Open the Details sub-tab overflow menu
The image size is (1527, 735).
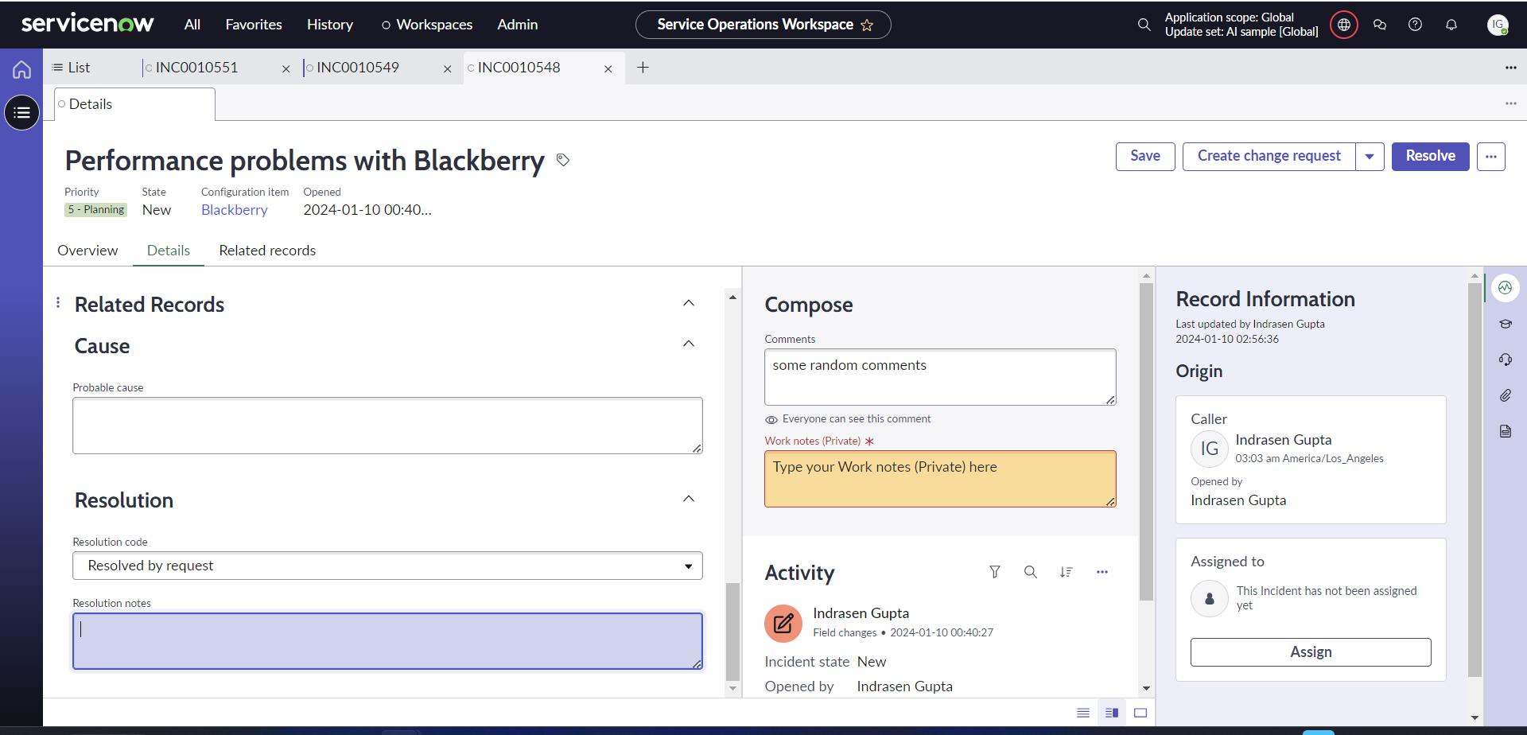pyautogui.click(x=1510, y=103)
